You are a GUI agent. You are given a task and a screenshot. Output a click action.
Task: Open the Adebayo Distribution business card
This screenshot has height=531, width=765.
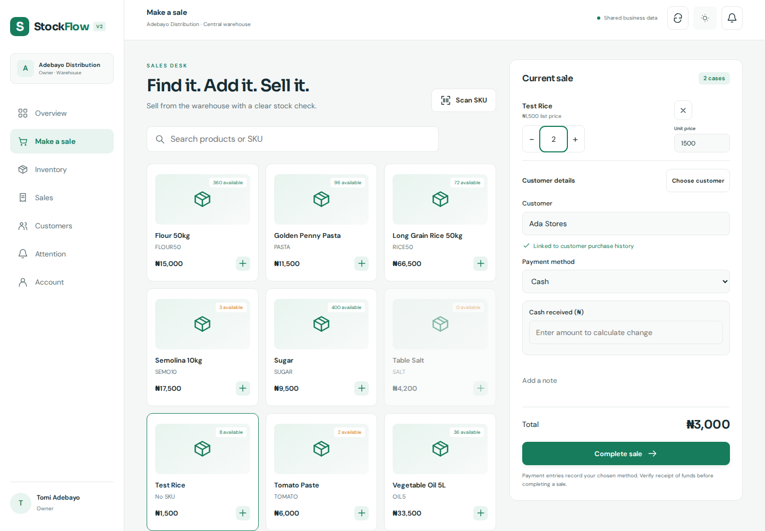click(62, 68)
